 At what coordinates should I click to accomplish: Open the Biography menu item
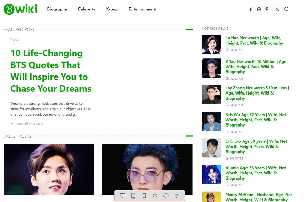click(x=57, y=9)
